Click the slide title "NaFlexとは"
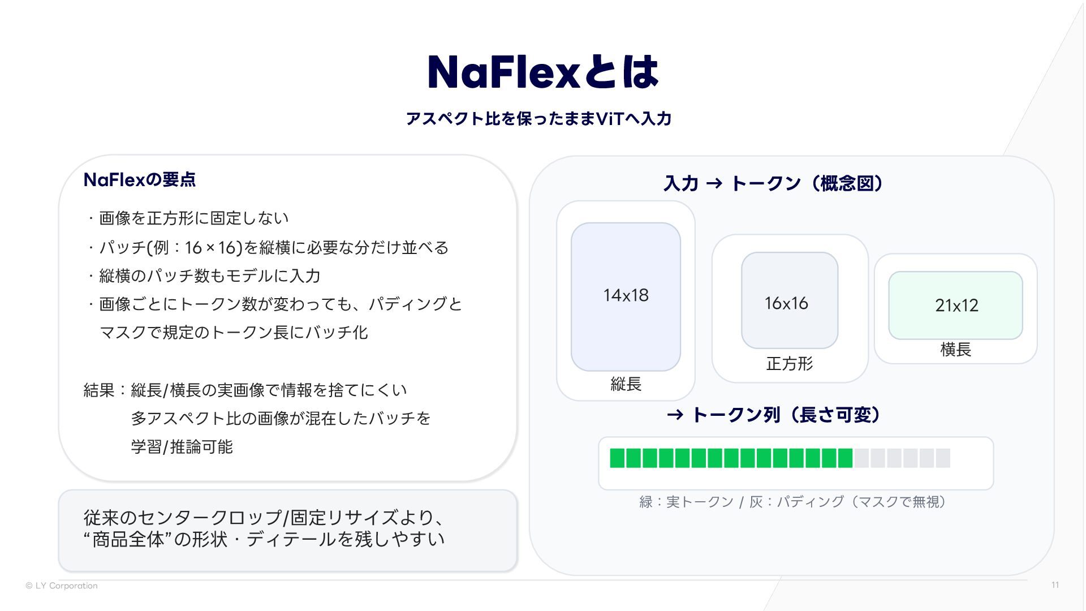 [x=542, y=72]
